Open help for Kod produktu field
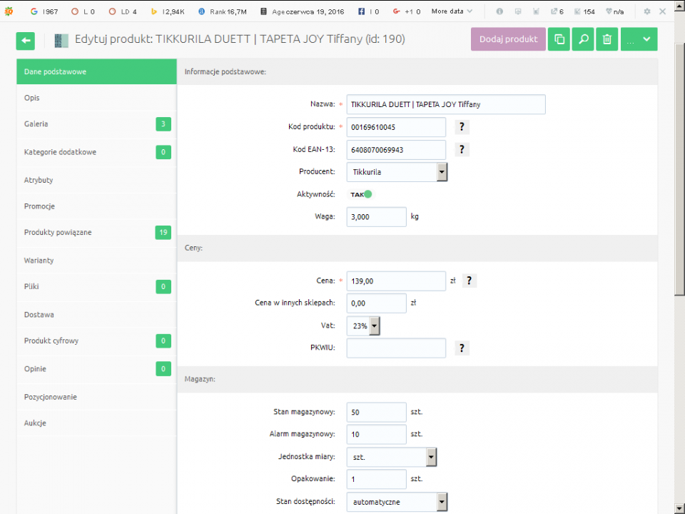 462,127
